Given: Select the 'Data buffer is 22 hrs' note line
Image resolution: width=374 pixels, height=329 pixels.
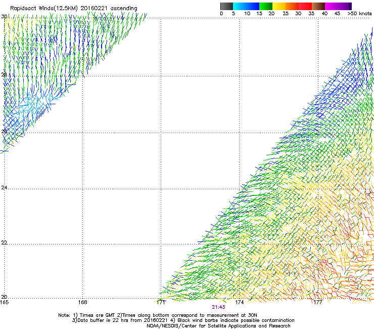Looking at the screenshot, I should [x=183, y=320].
